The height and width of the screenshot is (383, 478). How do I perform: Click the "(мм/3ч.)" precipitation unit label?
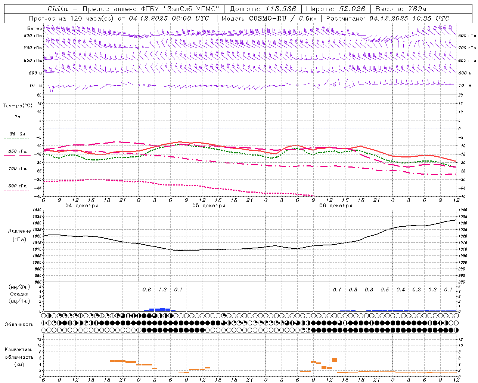pos(19,287)
